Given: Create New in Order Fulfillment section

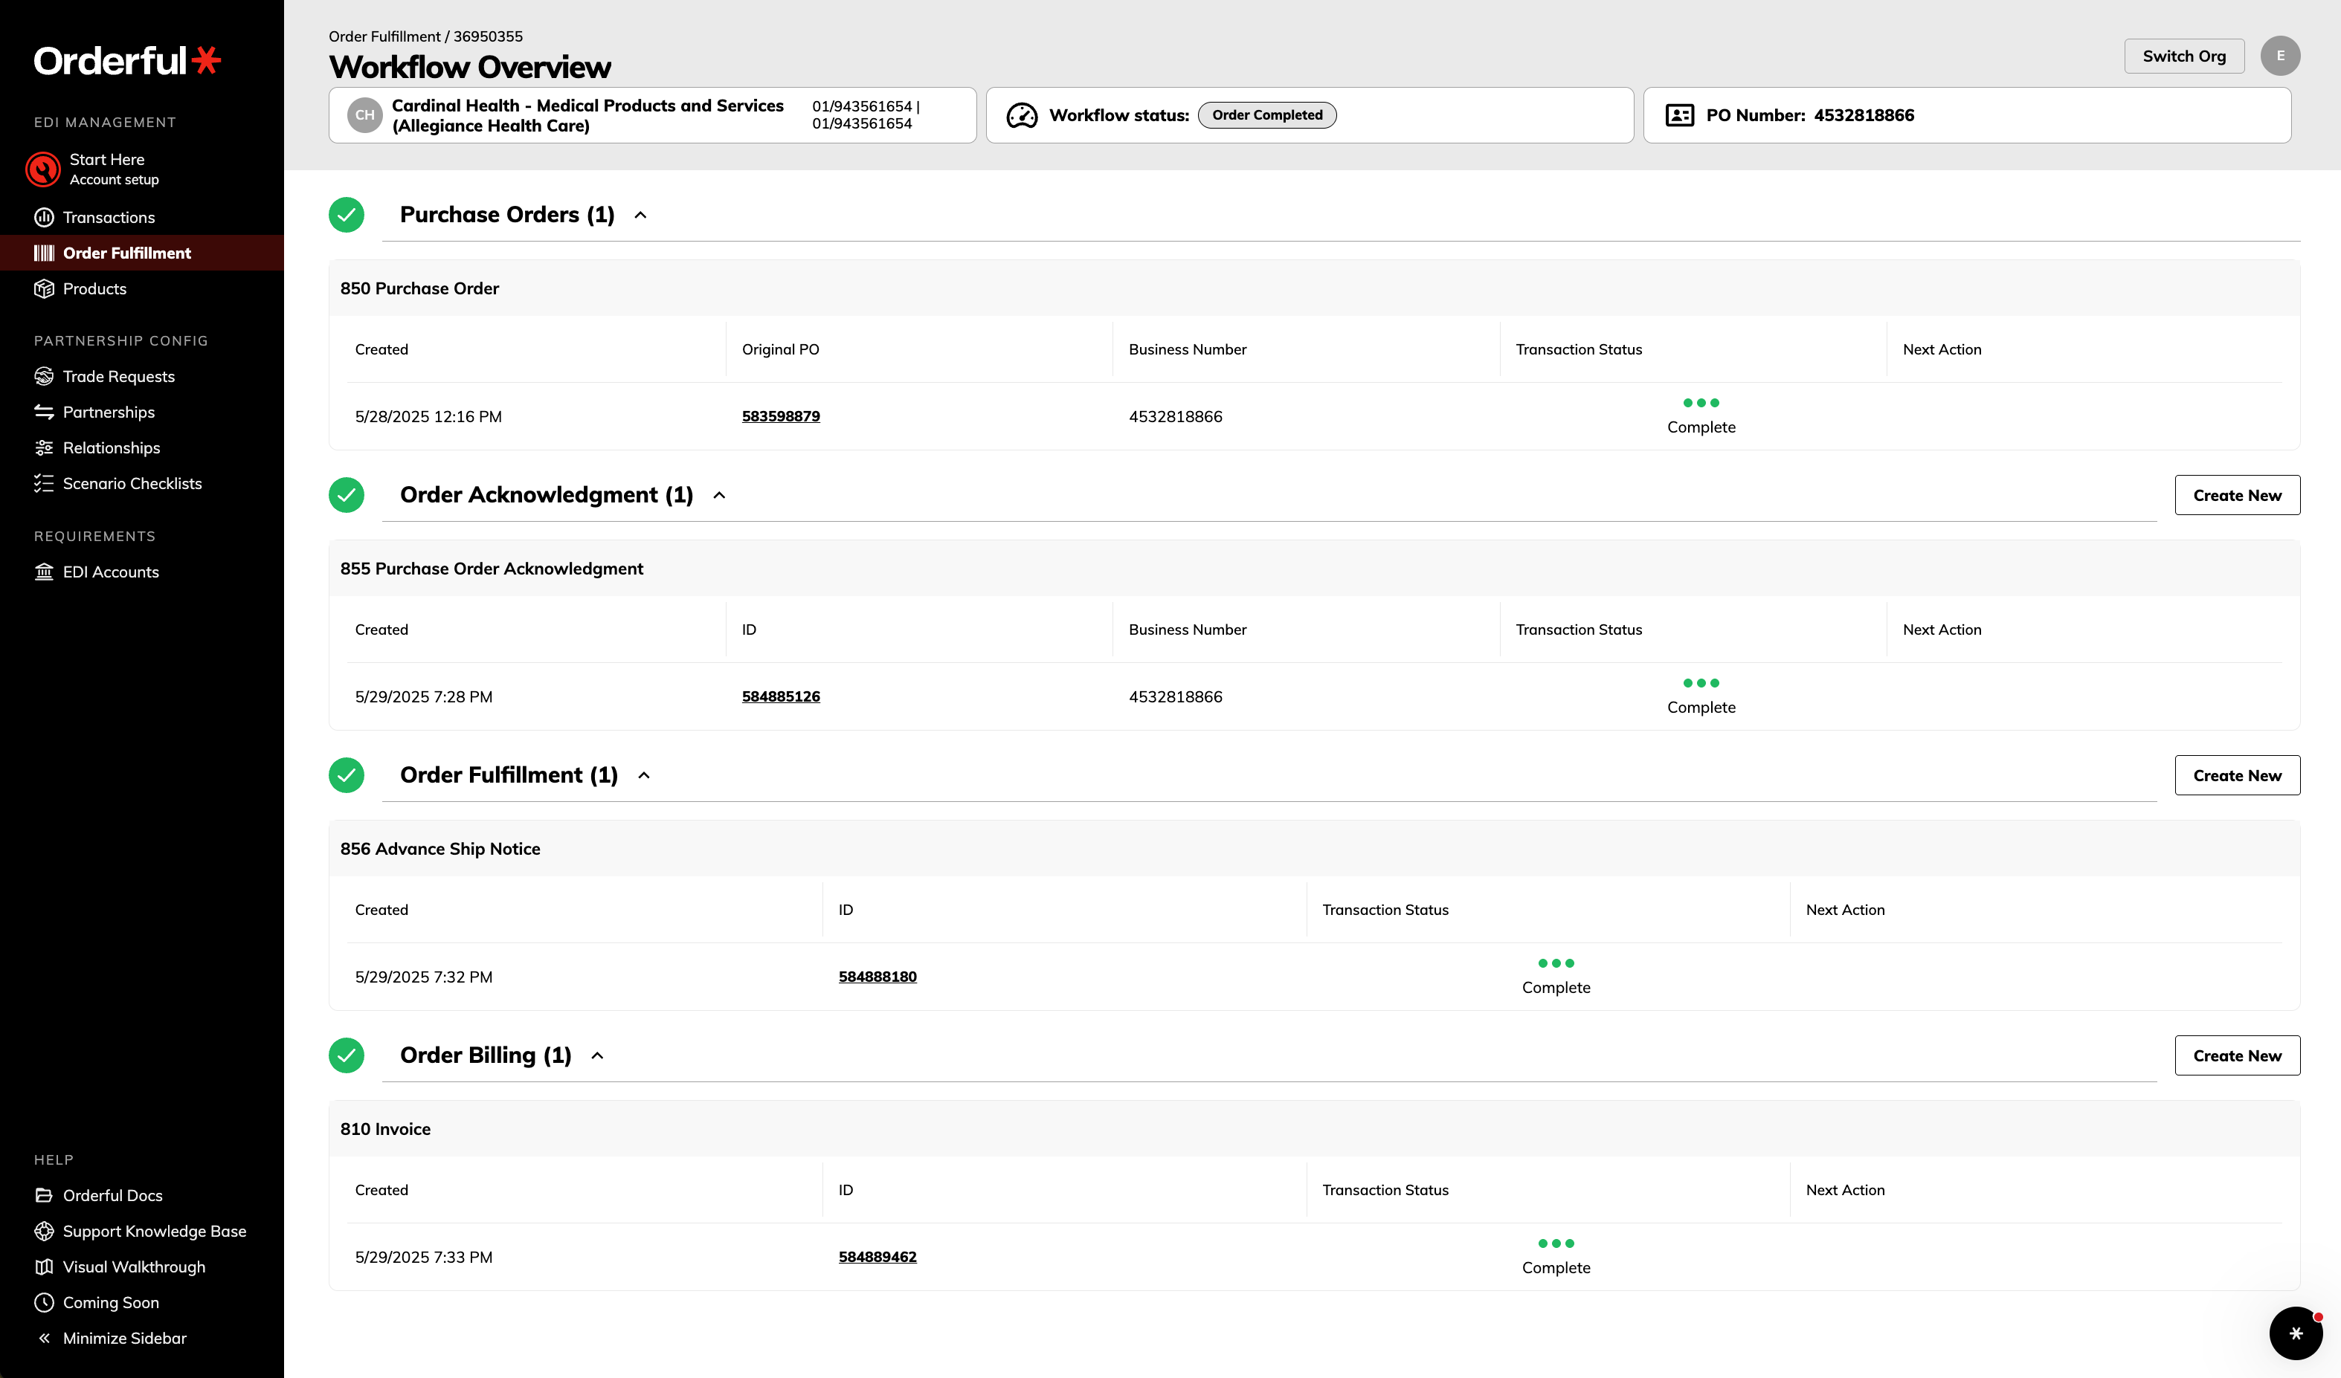Looking at the screenshot, I should (x=2237, y=775).
